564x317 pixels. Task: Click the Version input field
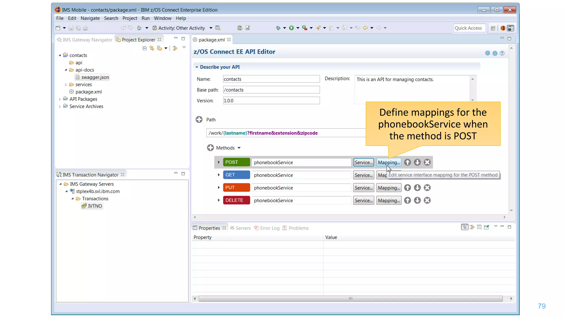point(271,100)
